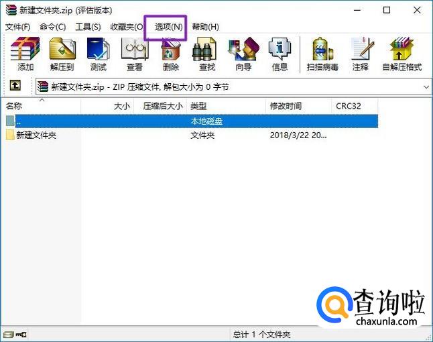The width and height of the screenshot is (433, 342).
Task: Click the drive icon in status bar
Action: pyautogui.click(x=8, y=335)
